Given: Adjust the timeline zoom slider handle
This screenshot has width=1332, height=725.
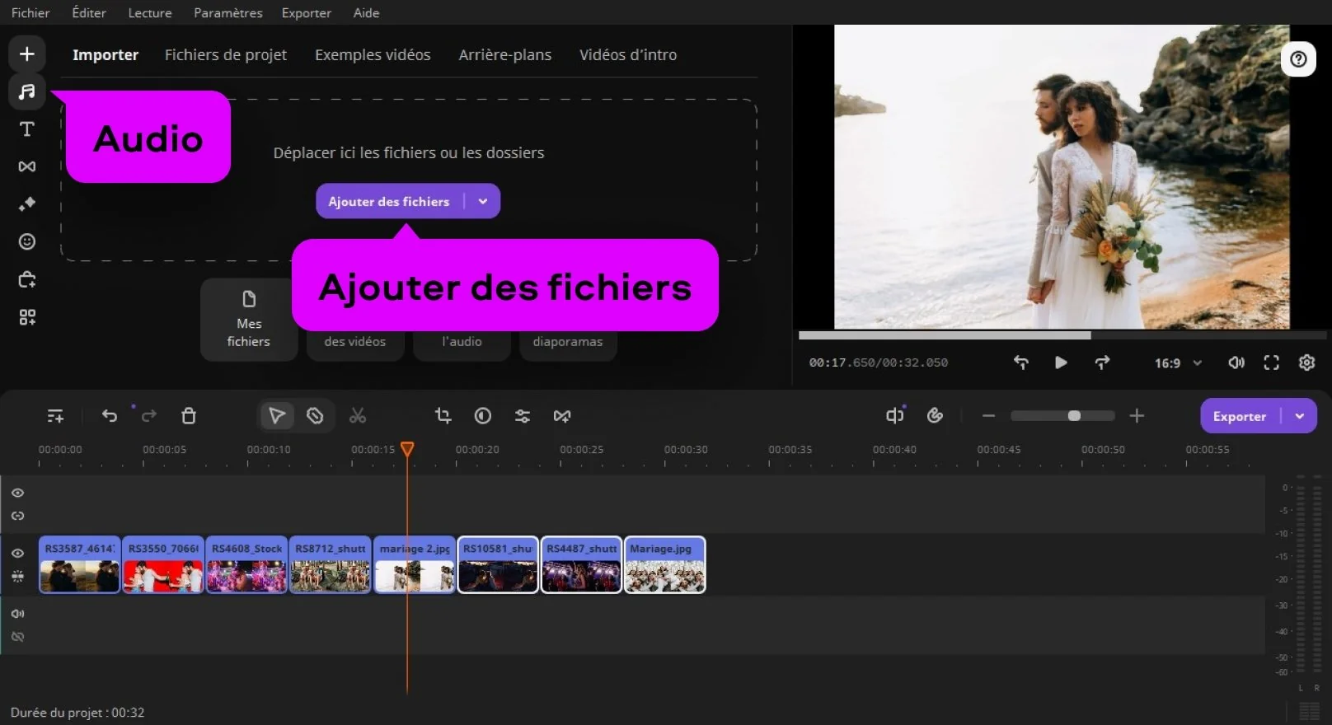Looking at the screenshot, I should coord(1074,416).
